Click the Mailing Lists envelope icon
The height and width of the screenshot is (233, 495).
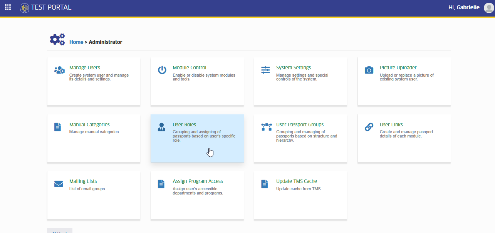59,184
